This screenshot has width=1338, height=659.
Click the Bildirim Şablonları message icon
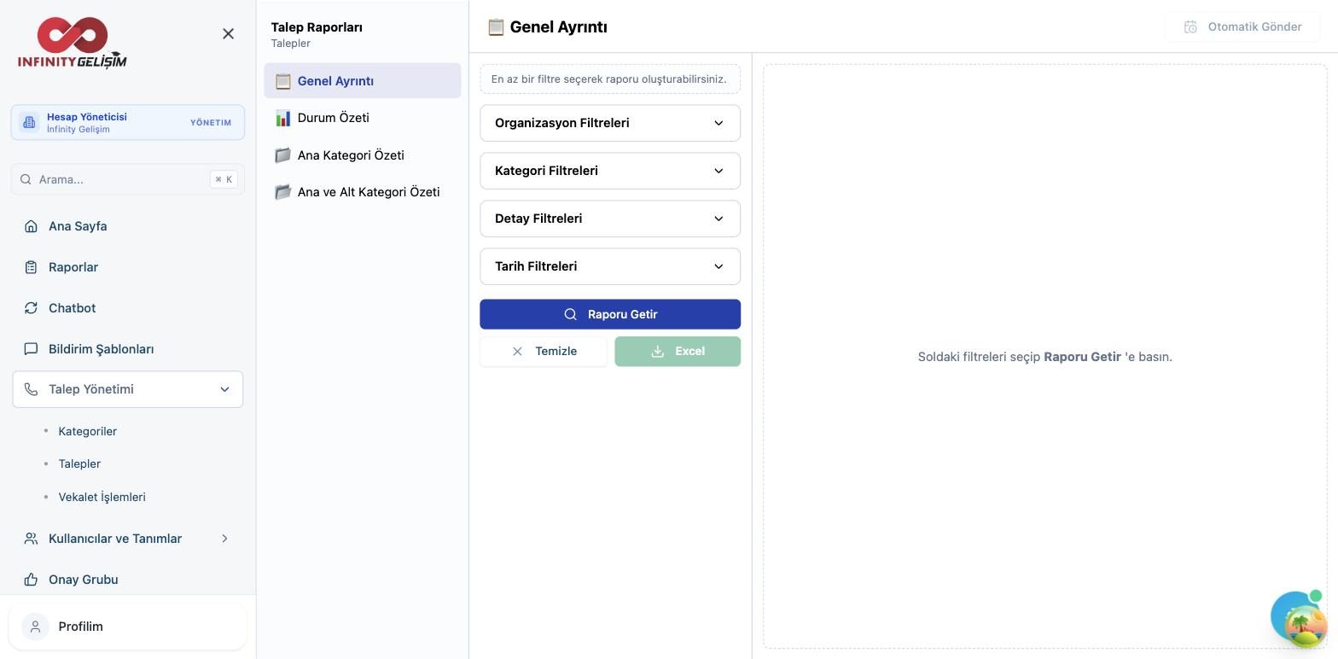[x=31, y=349]
